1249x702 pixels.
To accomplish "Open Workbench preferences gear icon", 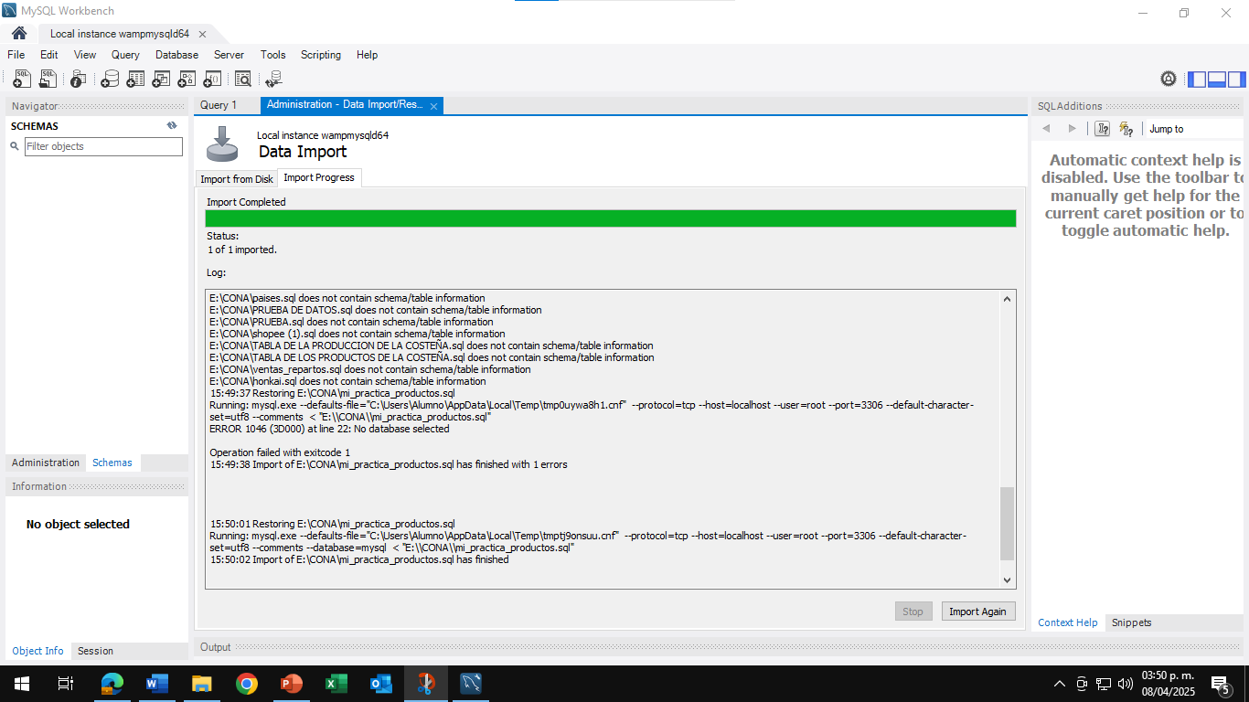I will tap(1169, 79).
